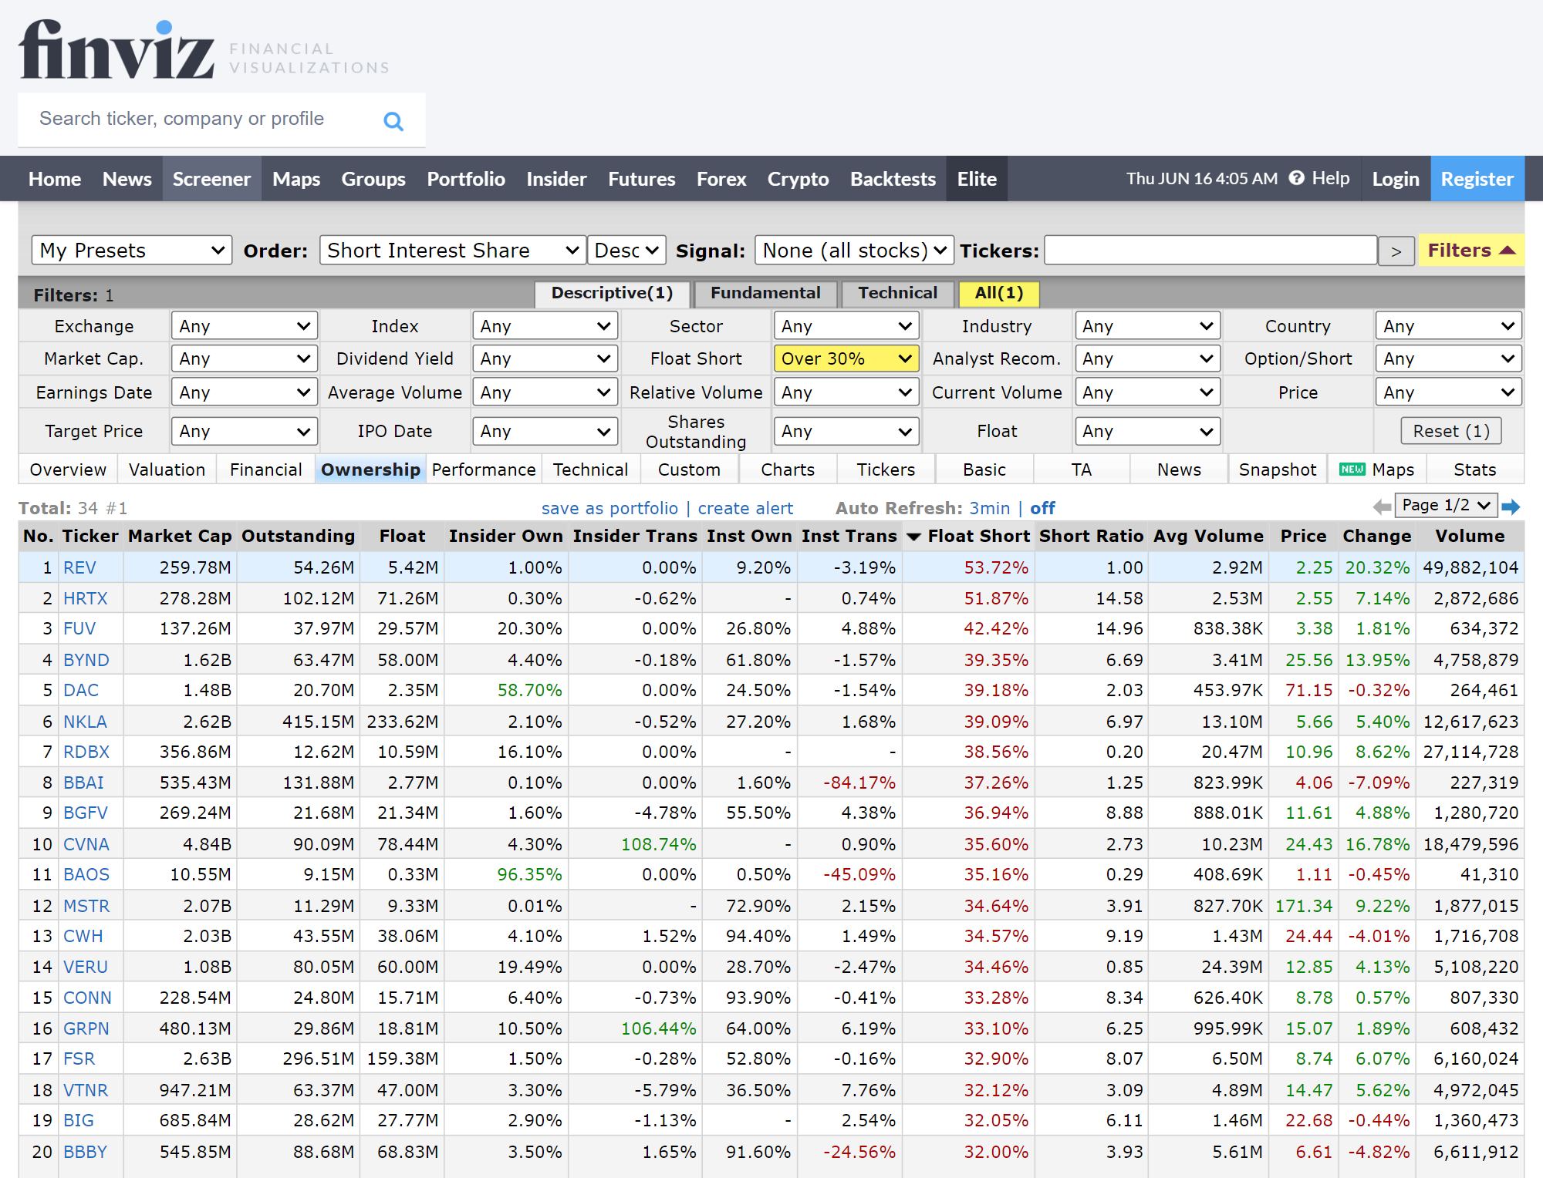
Task: Open Price filter dropdown
Action: 1448,392
